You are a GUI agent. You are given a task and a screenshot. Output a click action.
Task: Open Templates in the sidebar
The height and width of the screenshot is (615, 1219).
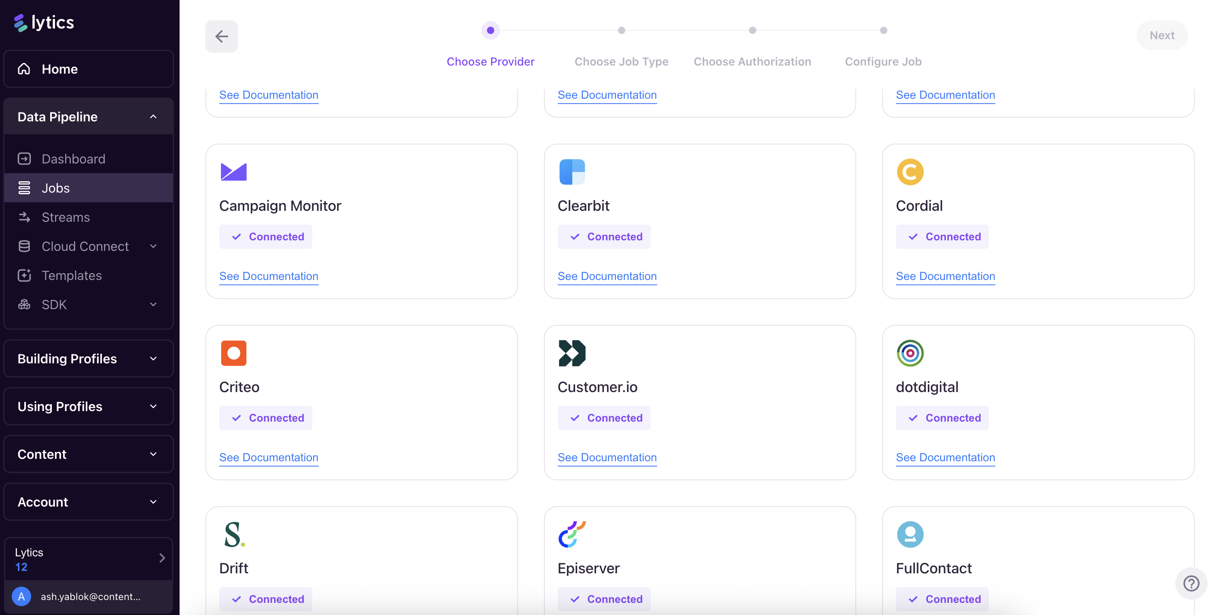72,275
